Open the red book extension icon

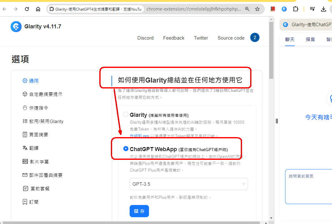point(273,9)
